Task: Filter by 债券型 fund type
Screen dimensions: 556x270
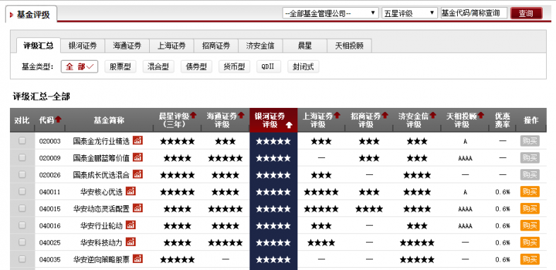Action: coord(196,66)
